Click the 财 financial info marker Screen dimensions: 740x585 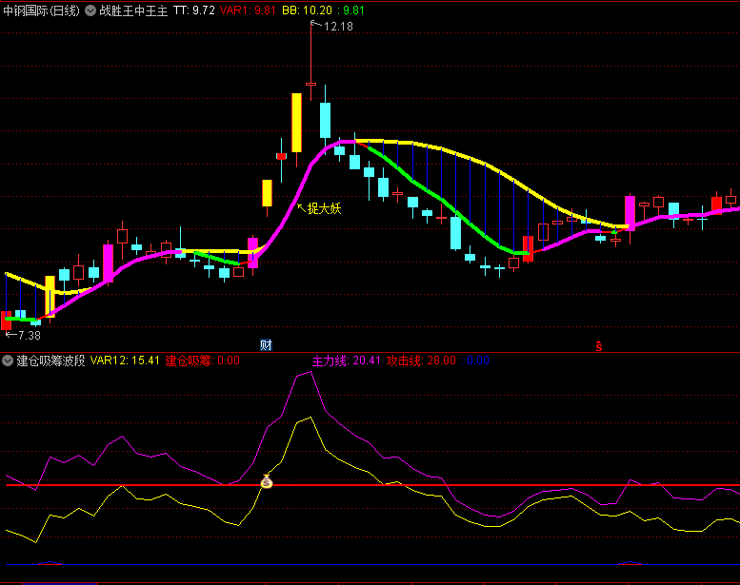[266, 344]
